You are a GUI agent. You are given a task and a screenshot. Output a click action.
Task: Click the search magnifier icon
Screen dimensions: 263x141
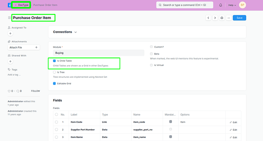click(x=160, y=5)
